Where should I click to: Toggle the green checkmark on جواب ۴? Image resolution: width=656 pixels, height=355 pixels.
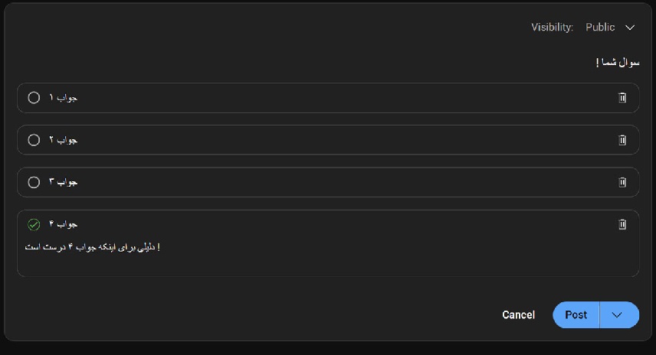[x=34, y=225]
